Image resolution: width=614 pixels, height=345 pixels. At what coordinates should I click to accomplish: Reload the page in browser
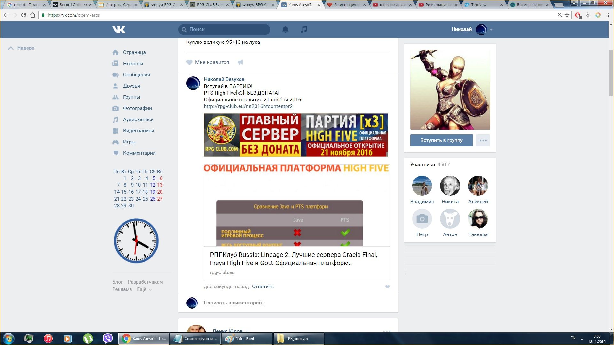click(x=23, y=15)
